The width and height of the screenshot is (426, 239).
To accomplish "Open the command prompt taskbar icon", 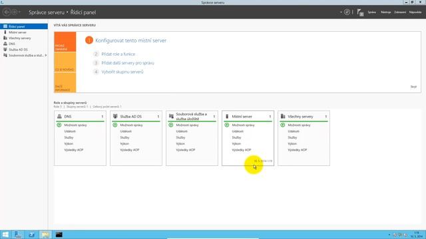I will 59,234.
